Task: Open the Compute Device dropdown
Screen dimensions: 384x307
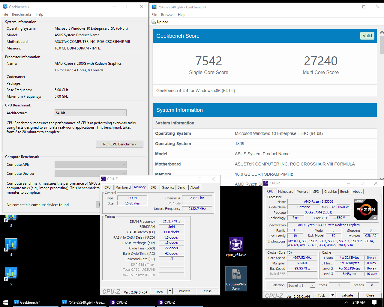Action: (x=91, y=173)
